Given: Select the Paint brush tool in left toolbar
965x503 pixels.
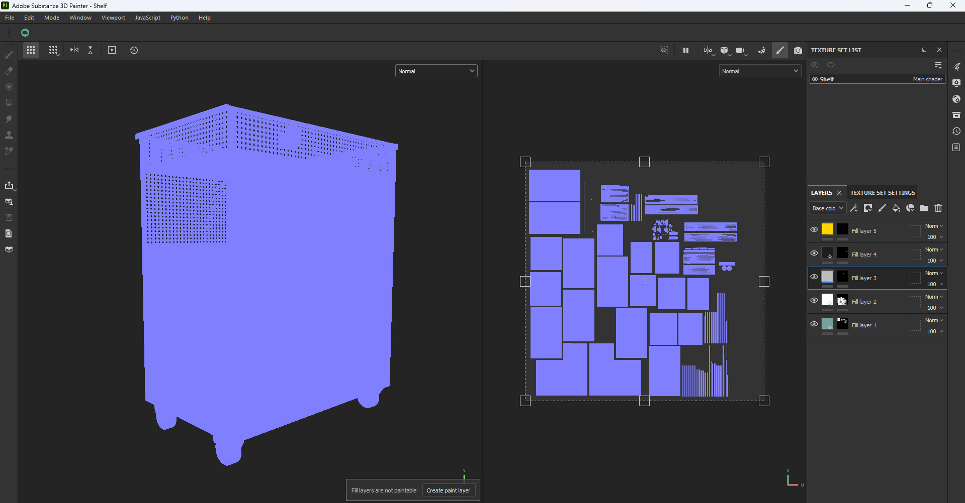Looking at the screenshot, I should pos(9,55).
